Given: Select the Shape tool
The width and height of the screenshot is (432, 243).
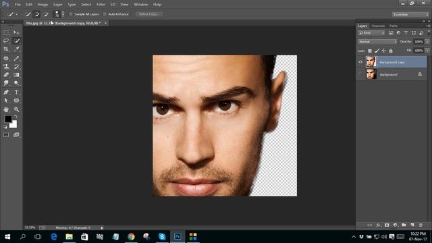Looking at the screenshot, I should [x=16, y=101].
